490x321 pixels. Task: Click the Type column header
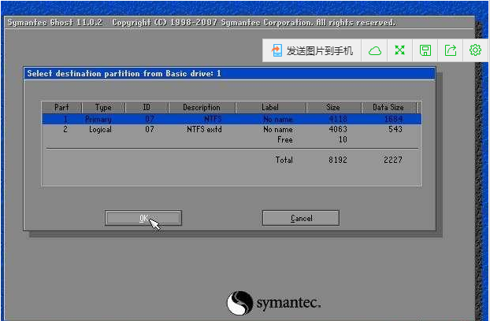click(x=103, y=107)
